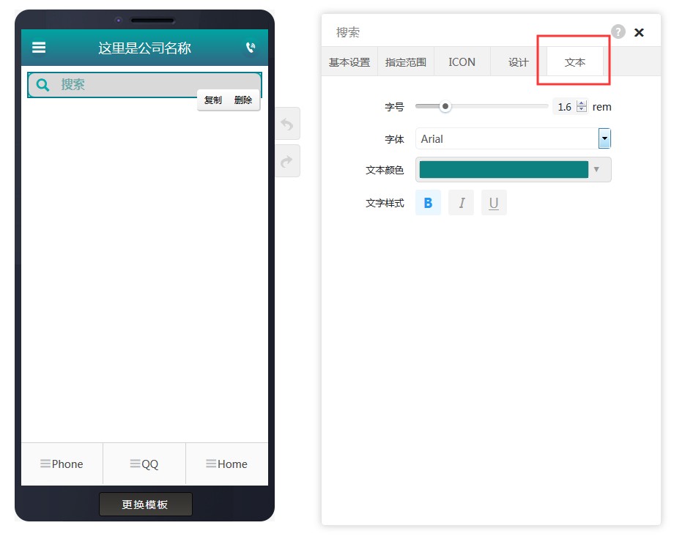Tap the Home footer tab
This screenshot has height=539, width=674.
pyautogui.click(x=227, y=464)
